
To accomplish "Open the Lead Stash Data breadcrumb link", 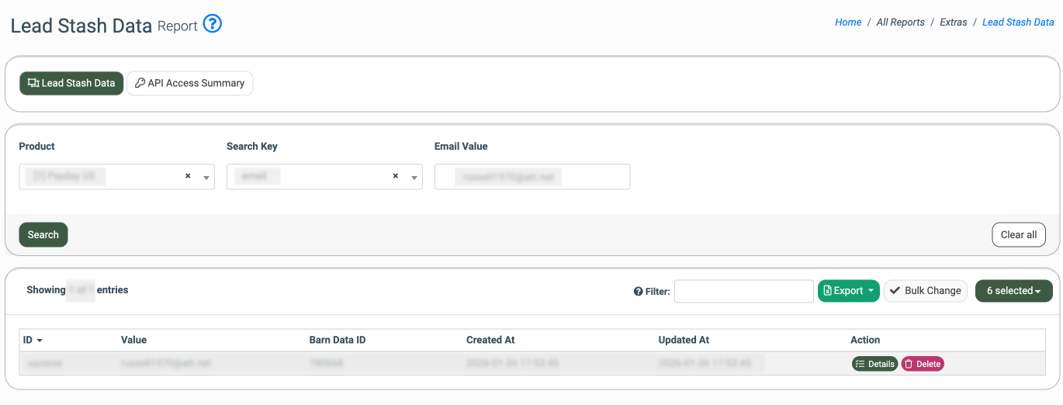I will tap(1017, 22).
